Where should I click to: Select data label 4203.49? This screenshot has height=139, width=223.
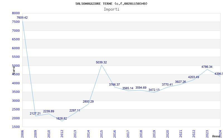193,77
